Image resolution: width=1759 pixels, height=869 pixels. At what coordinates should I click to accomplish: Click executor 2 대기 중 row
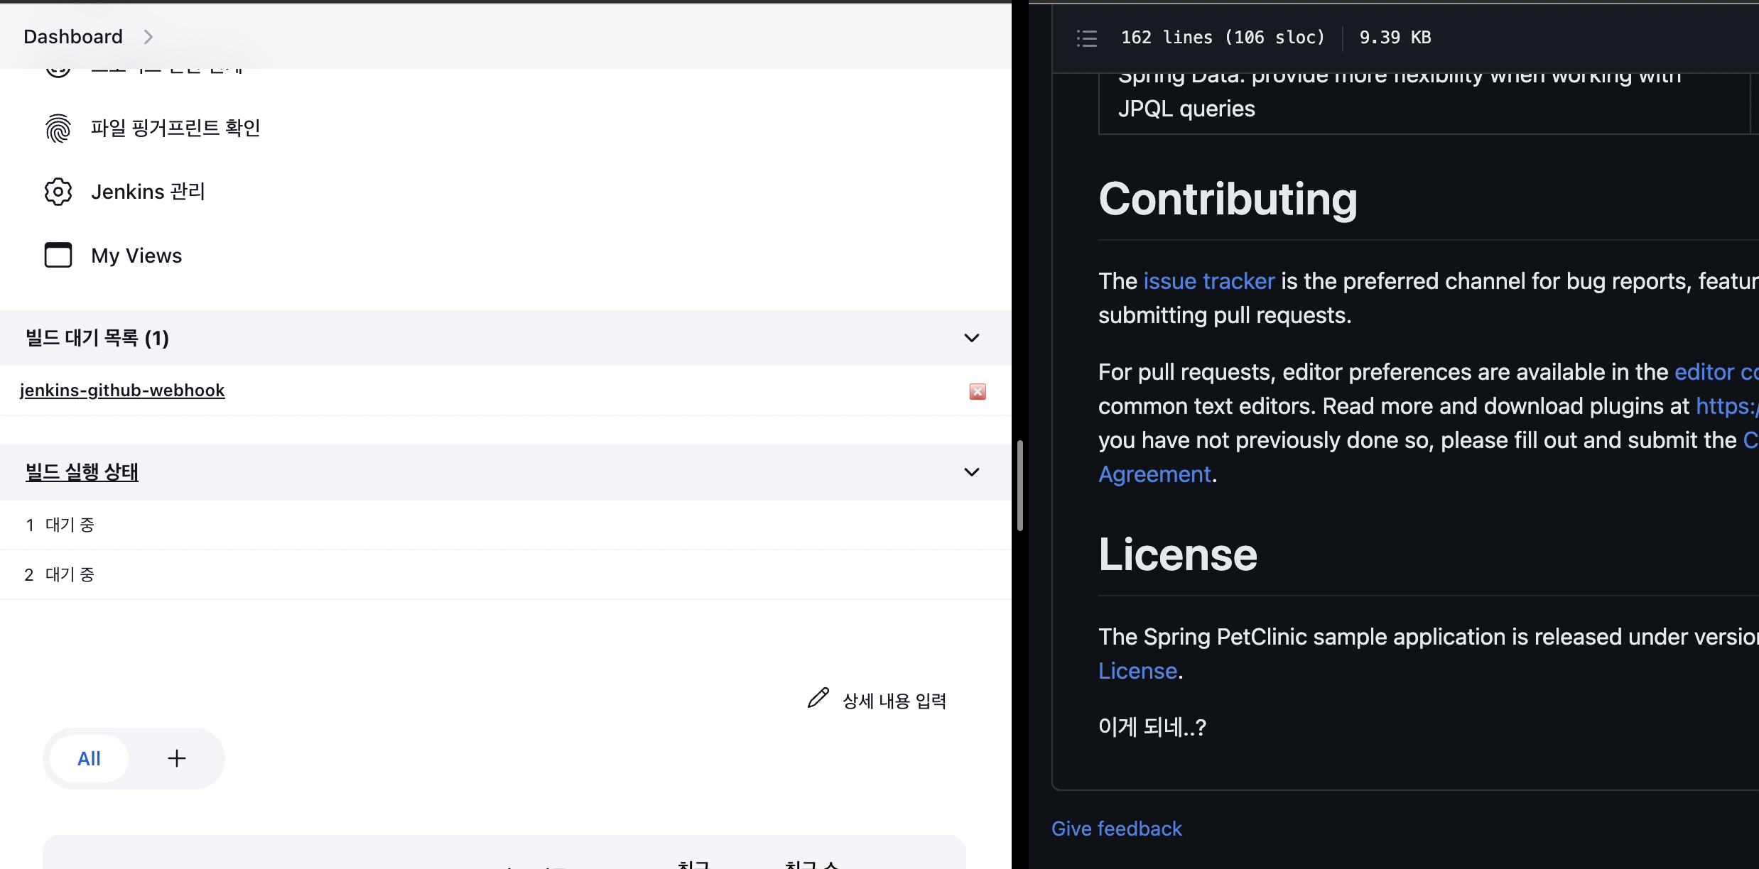506,574
